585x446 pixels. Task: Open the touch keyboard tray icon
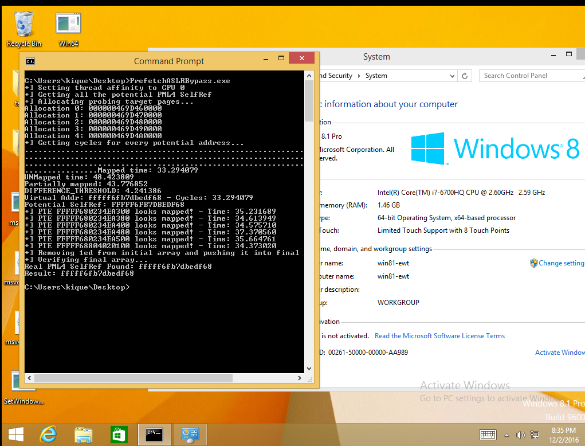pyautogui.click(x=488, y=435)
